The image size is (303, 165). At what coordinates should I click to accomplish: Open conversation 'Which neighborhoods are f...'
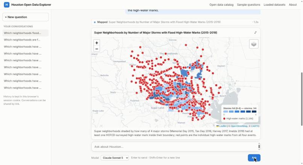(x=26, y=40)
